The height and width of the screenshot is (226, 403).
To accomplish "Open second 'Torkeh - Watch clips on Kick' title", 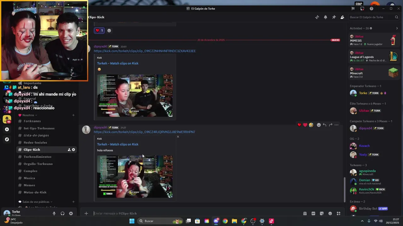I will [x=118, y=144].
